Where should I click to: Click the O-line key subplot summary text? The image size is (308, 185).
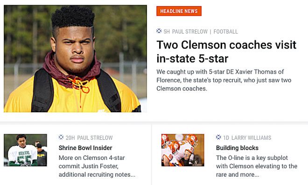pos(257,166)
